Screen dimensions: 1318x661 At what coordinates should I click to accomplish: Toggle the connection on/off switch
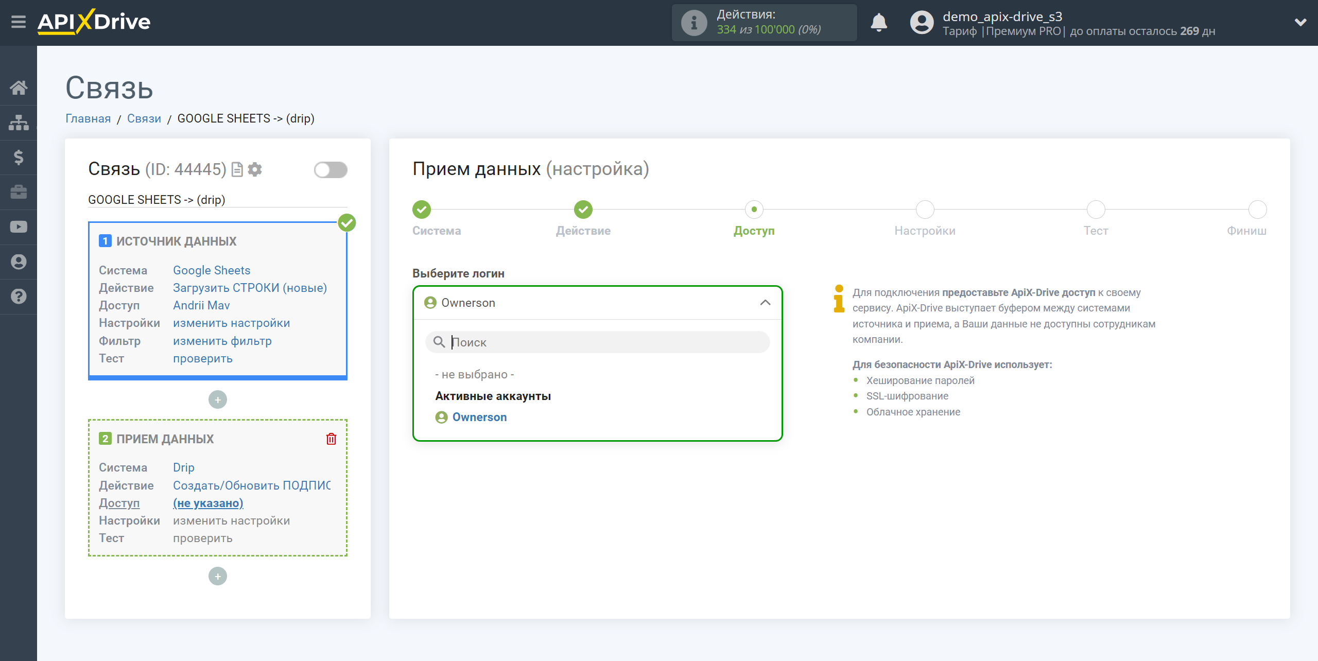coord(331,169)
